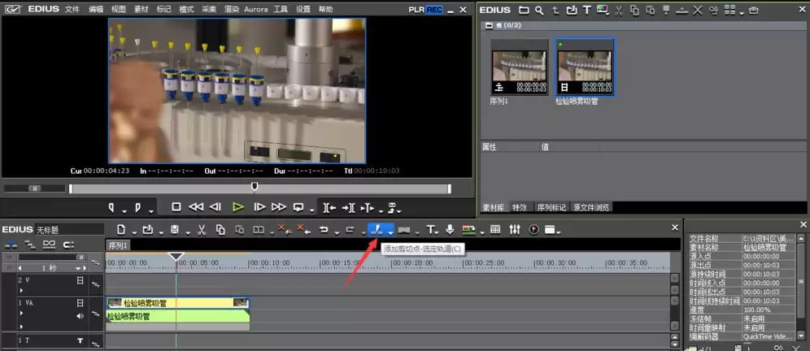Open the audio mixer sliders icon
Screen dimensions: 810x351
[x=515, y=229]
